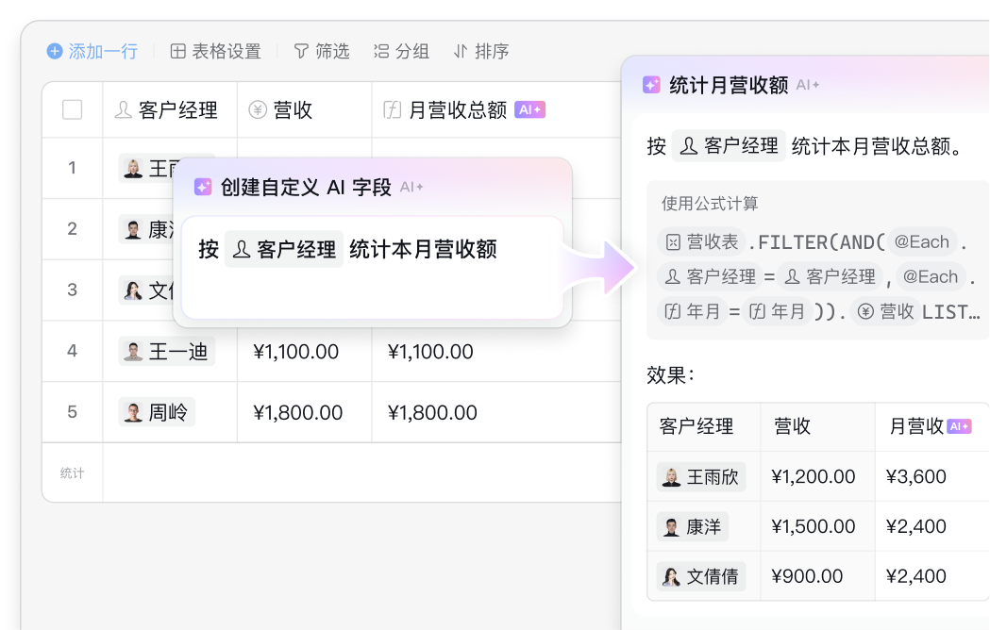Screen dimensions: 990x630
Task: Click the 统计 footer cell
Action: point(73,472)
